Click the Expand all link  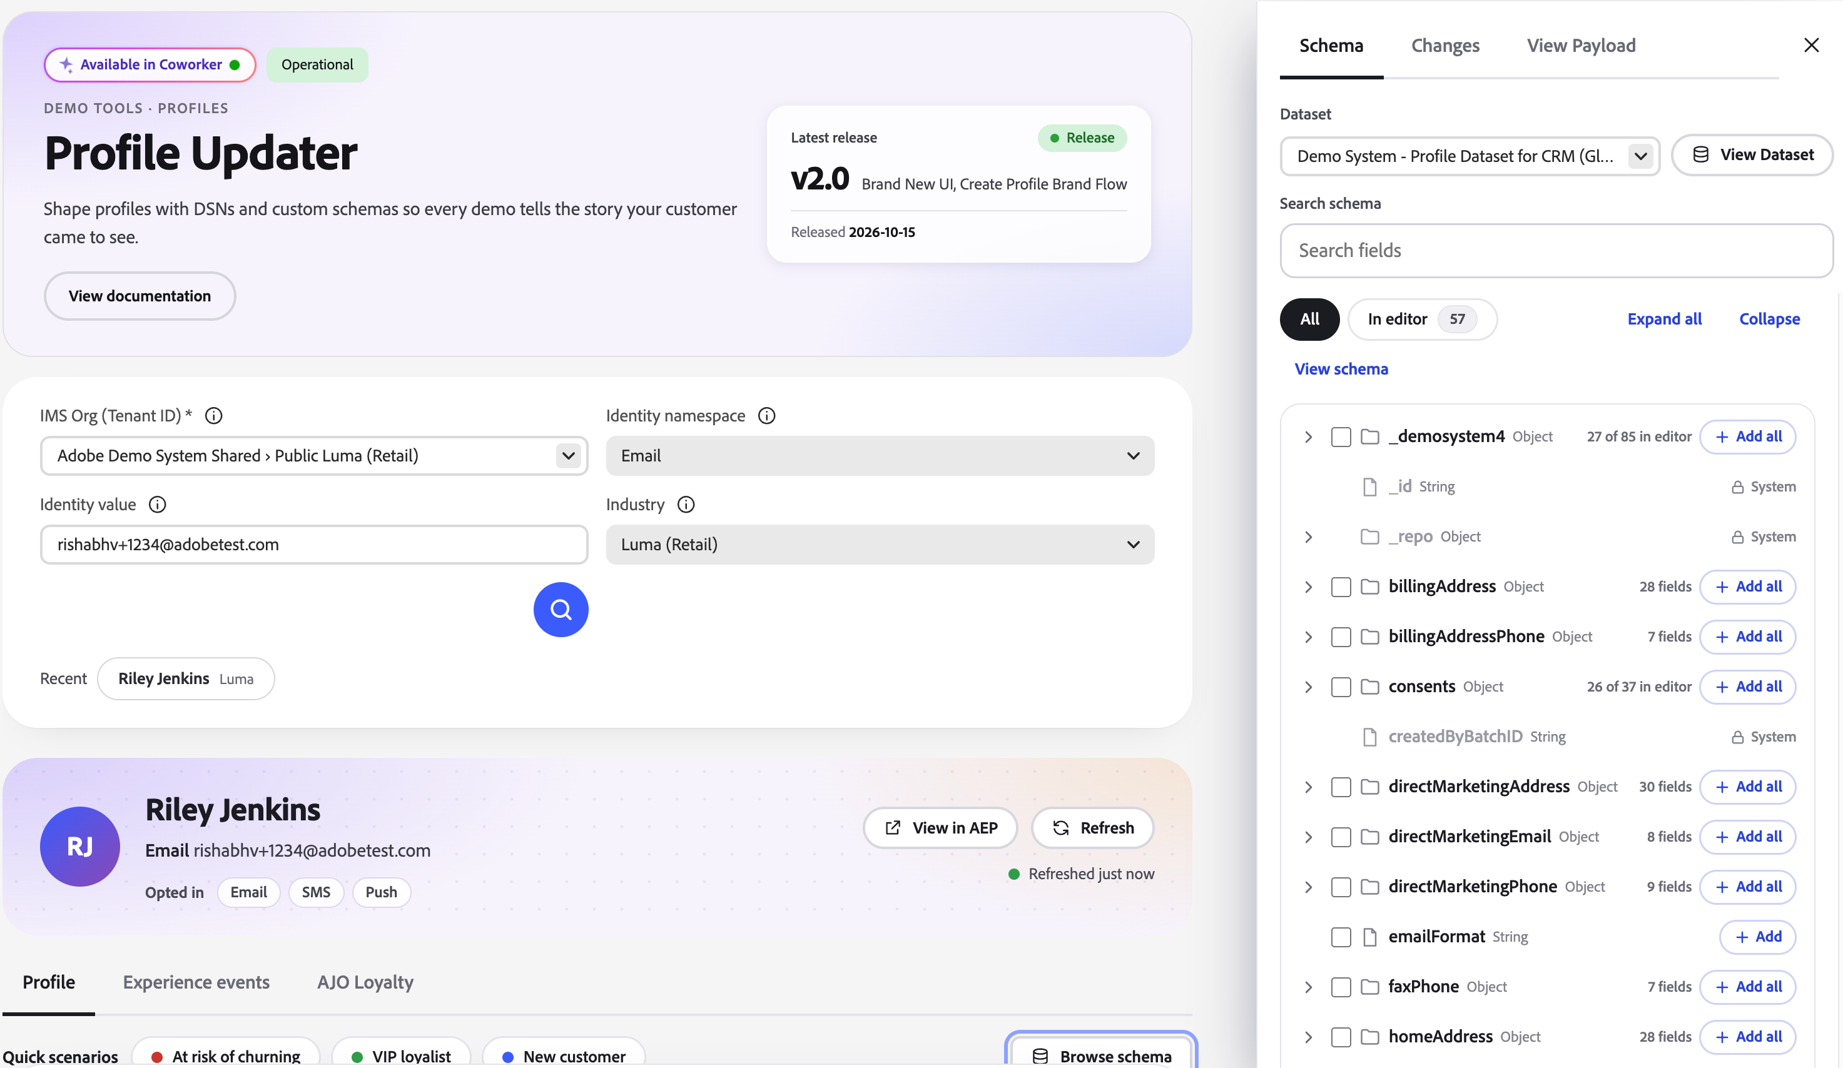pos(1664,319)
